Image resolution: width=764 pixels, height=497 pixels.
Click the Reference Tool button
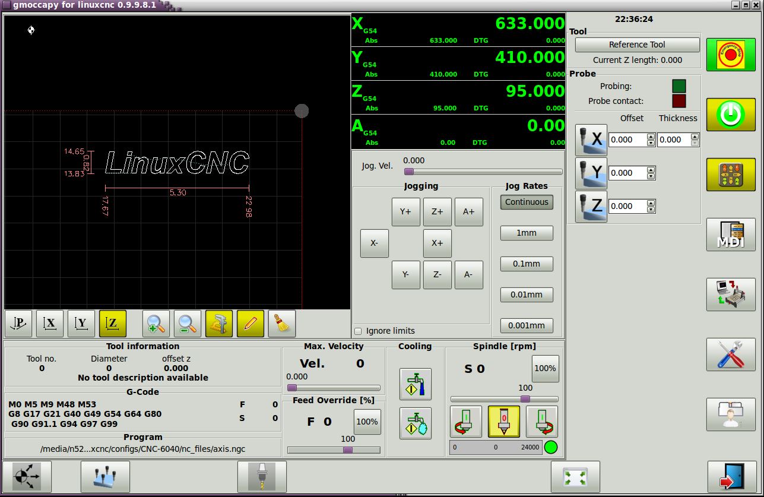[x=636, y=45]
